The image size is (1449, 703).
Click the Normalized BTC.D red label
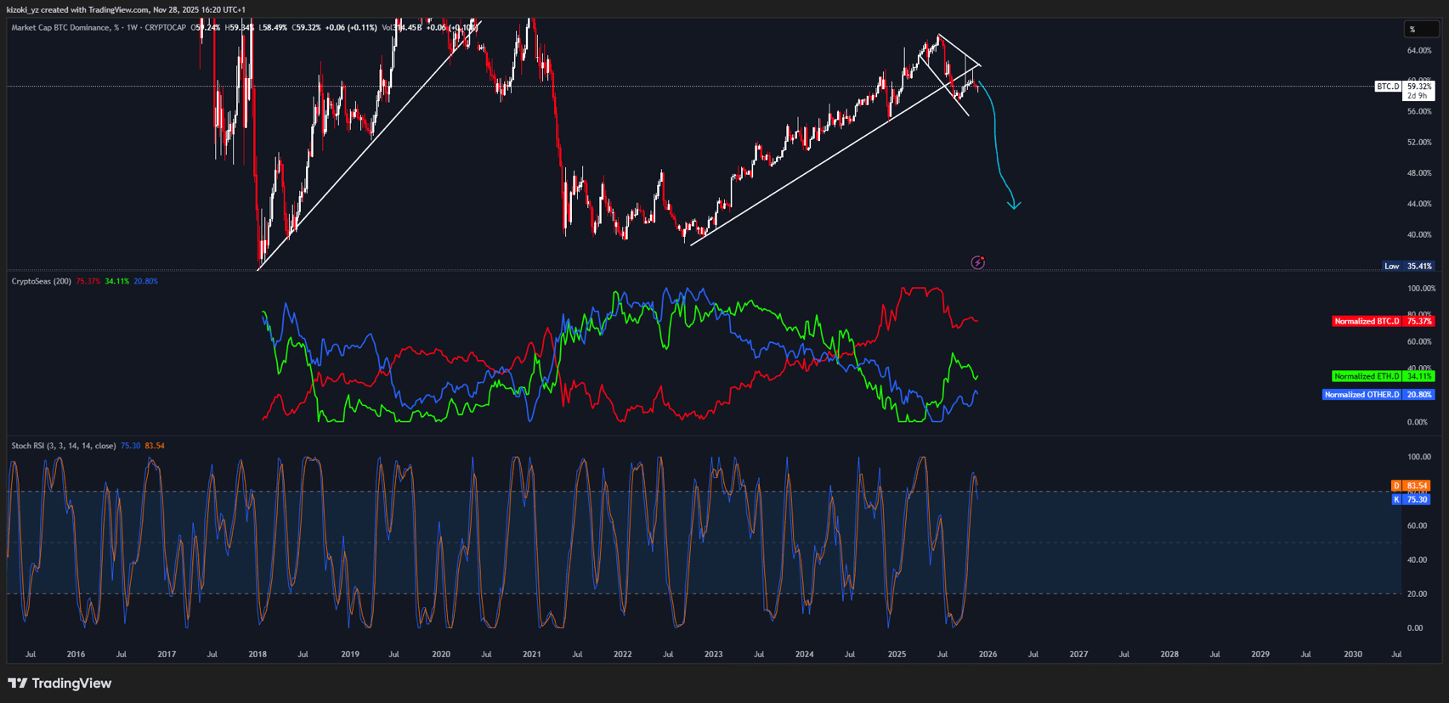point(1366,322)
